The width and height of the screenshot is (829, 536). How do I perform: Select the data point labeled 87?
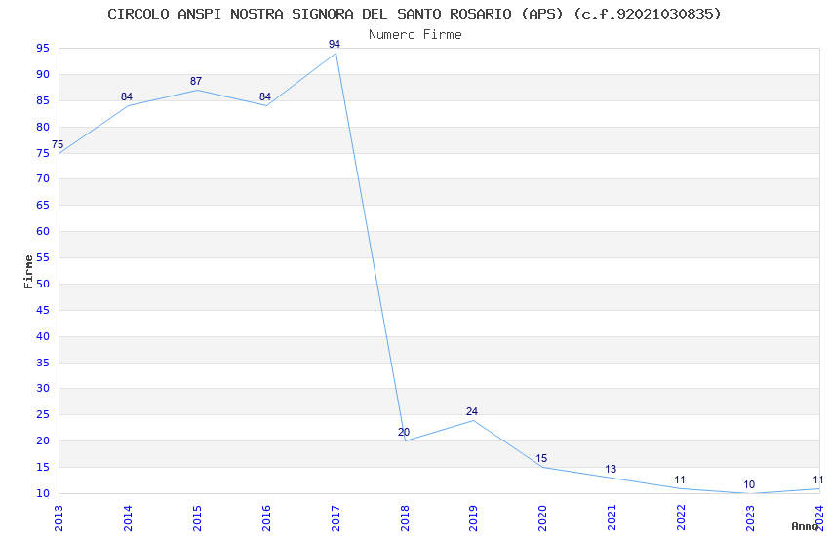[x=196, y=81]
